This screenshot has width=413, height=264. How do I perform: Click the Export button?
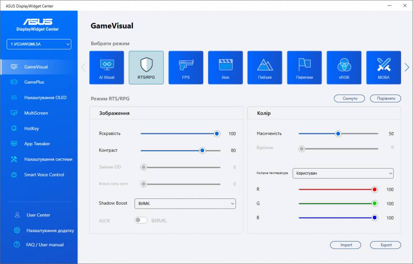(385, 245)
